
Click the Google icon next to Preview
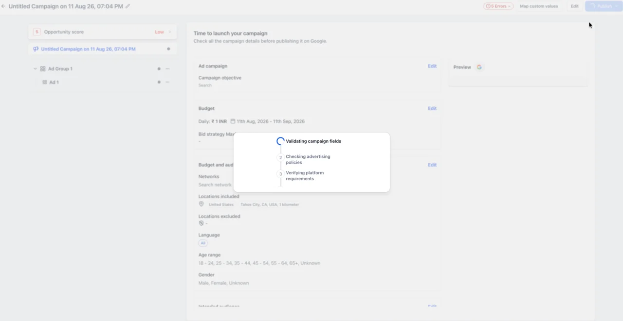[479, 67]
